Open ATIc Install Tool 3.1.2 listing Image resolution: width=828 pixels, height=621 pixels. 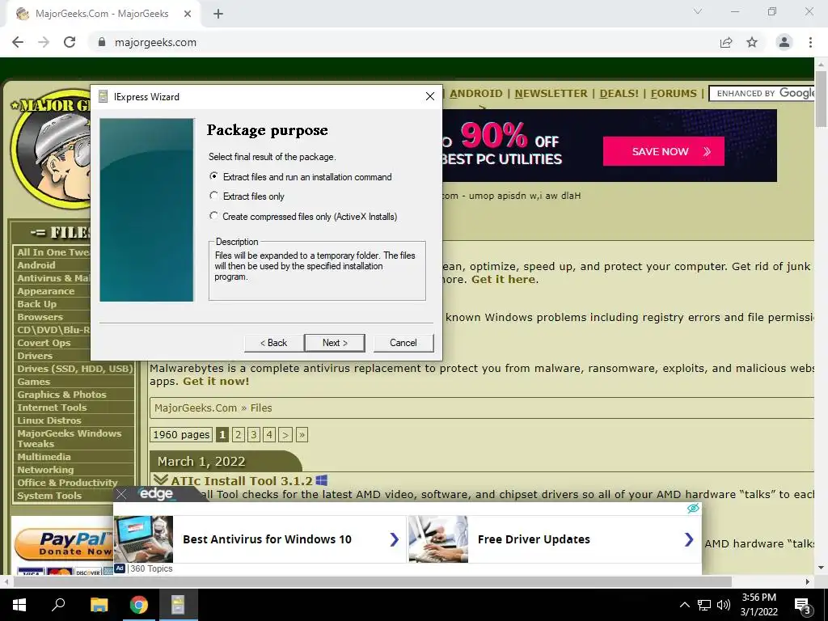241,480
